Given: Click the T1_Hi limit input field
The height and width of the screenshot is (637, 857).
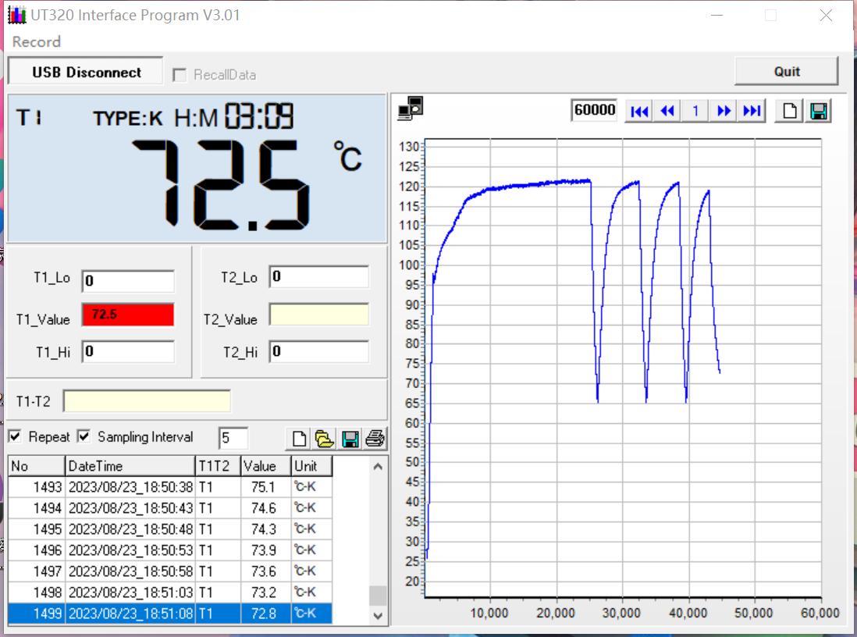Looking at the screenshot, I should pos(128,351).
